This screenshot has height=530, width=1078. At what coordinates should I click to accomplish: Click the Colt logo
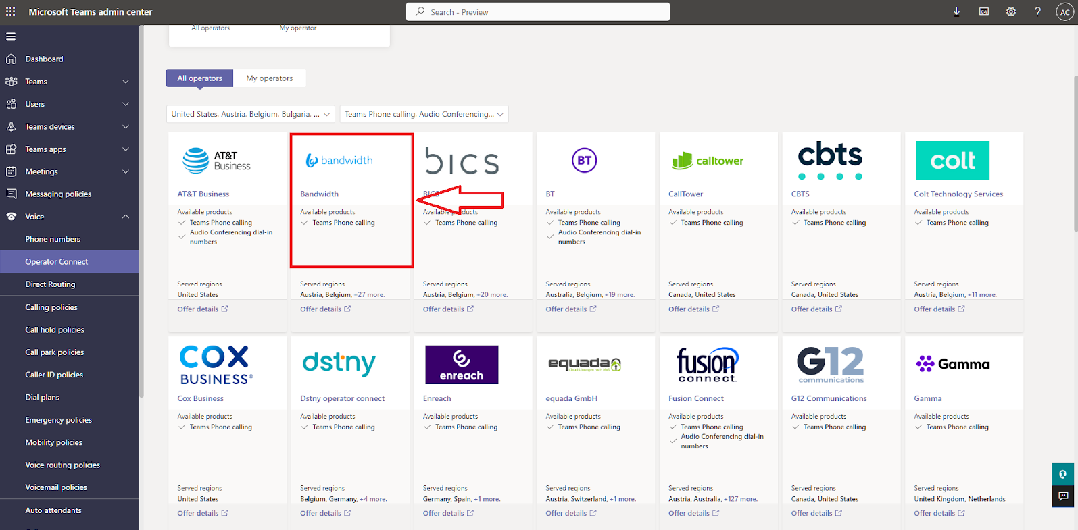tap(952, 160)
